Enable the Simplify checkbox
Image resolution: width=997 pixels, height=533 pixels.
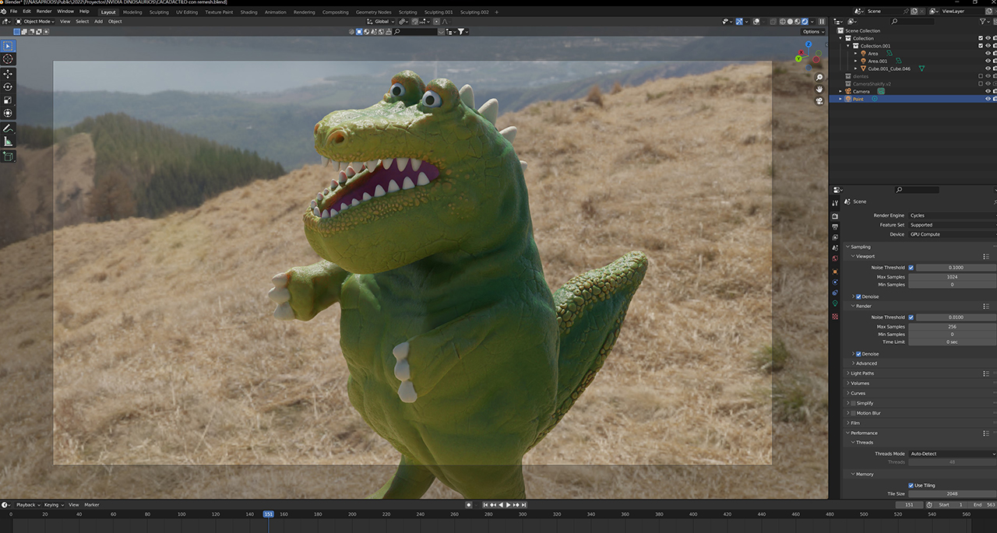(x=853, y=403)
